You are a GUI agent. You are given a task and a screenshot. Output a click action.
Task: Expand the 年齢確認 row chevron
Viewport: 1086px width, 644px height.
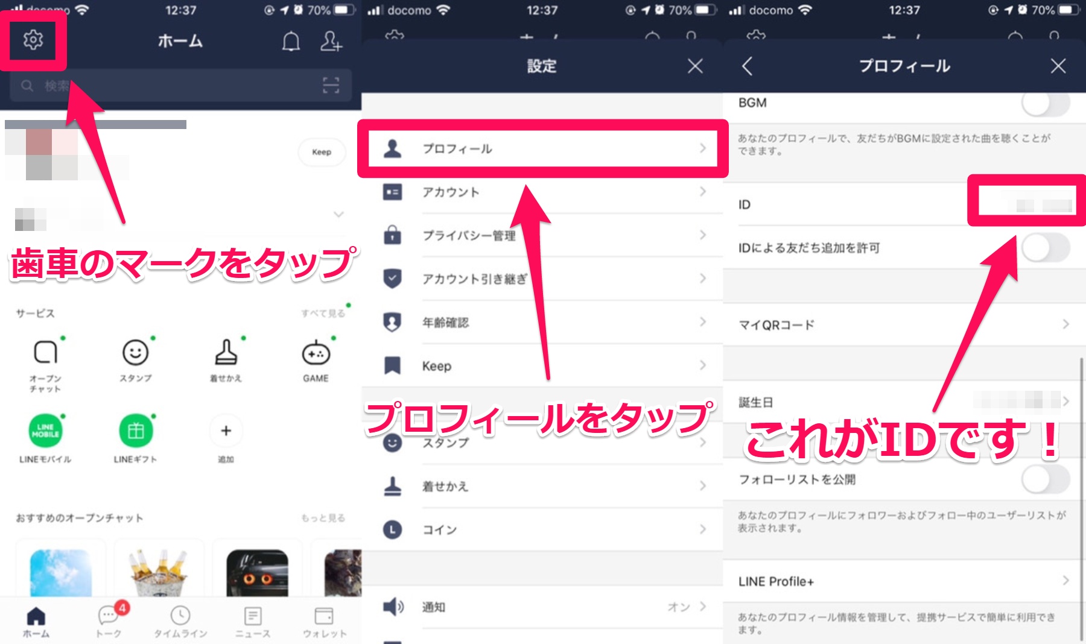tap(703, 321)
